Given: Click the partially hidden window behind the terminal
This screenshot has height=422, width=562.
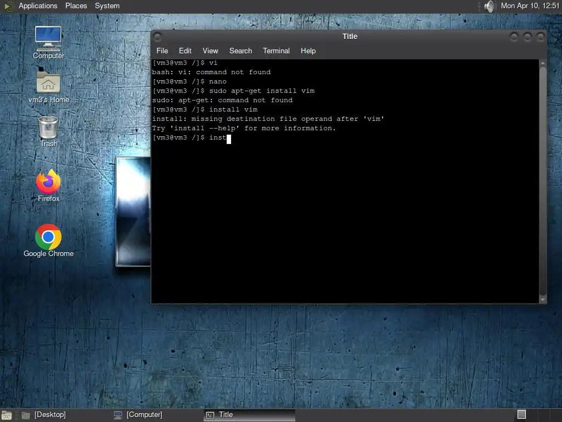Looking at the screenshot, I should coord(133,212).
